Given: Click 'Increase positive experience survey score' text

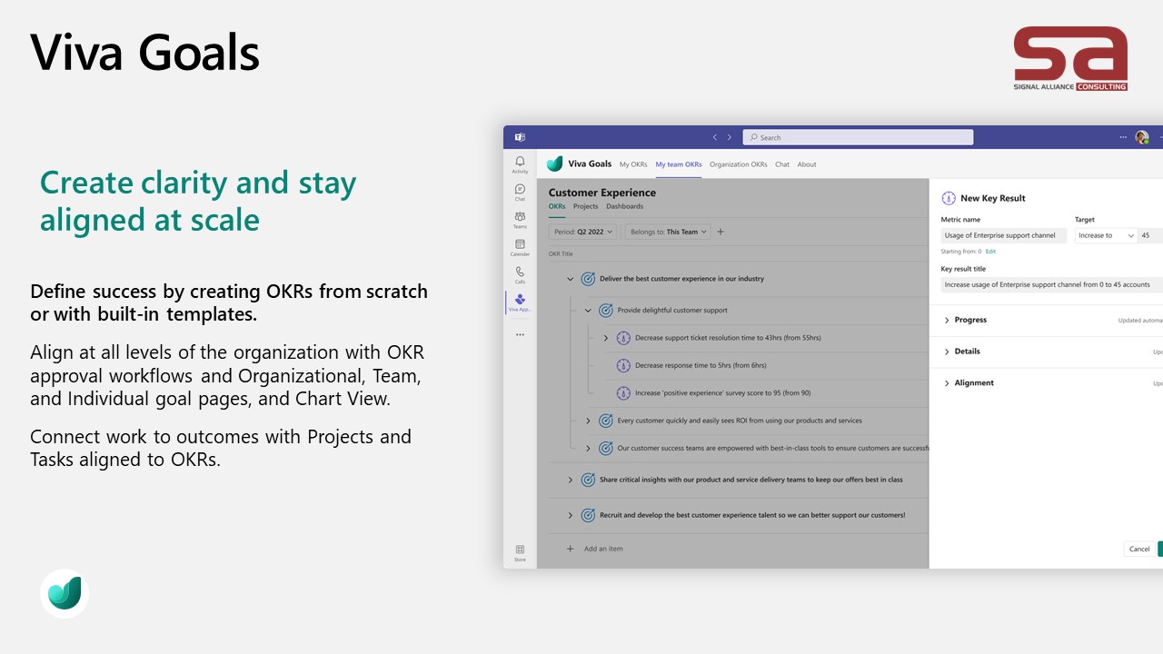Looking at the screenshot, I should [722, 393].
